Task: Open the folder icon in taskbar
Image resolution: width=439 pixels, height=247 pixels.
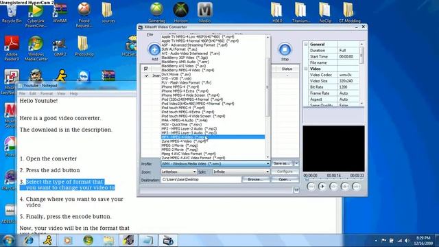Action: (x=108, y=240)
